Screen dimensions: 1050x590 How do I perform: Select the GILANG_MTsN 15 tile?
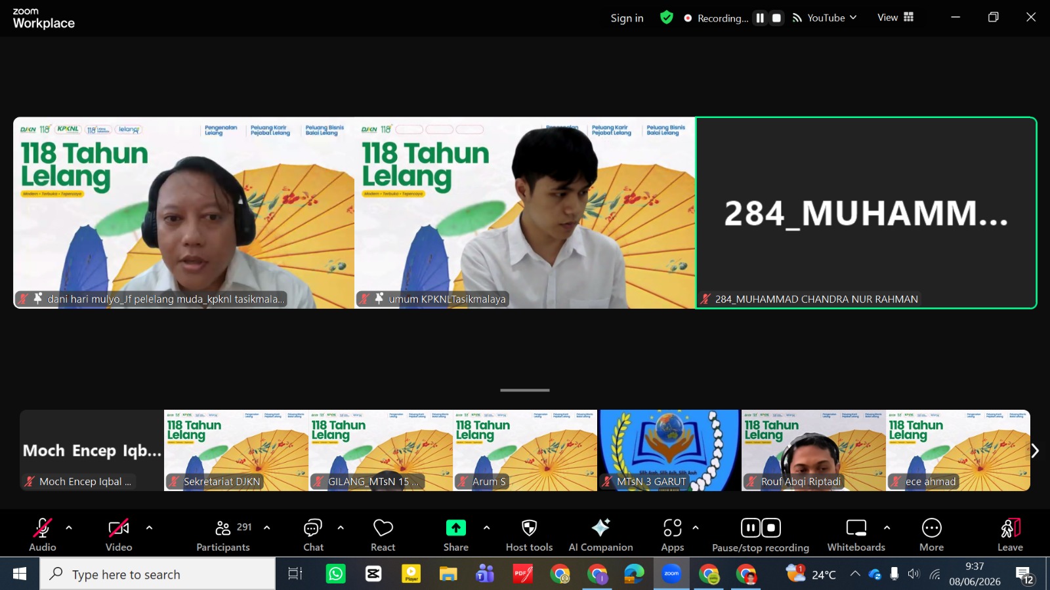coord(381,450)
